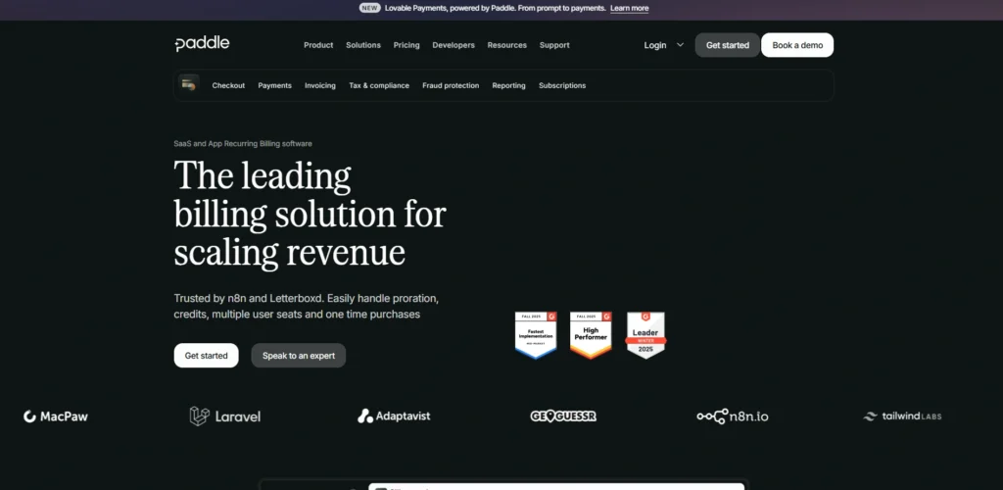Select the Reporting sub-navigation tab

tap(508, 85)
